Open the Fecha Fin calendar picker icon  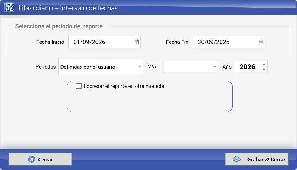click(x=261, y=42)
